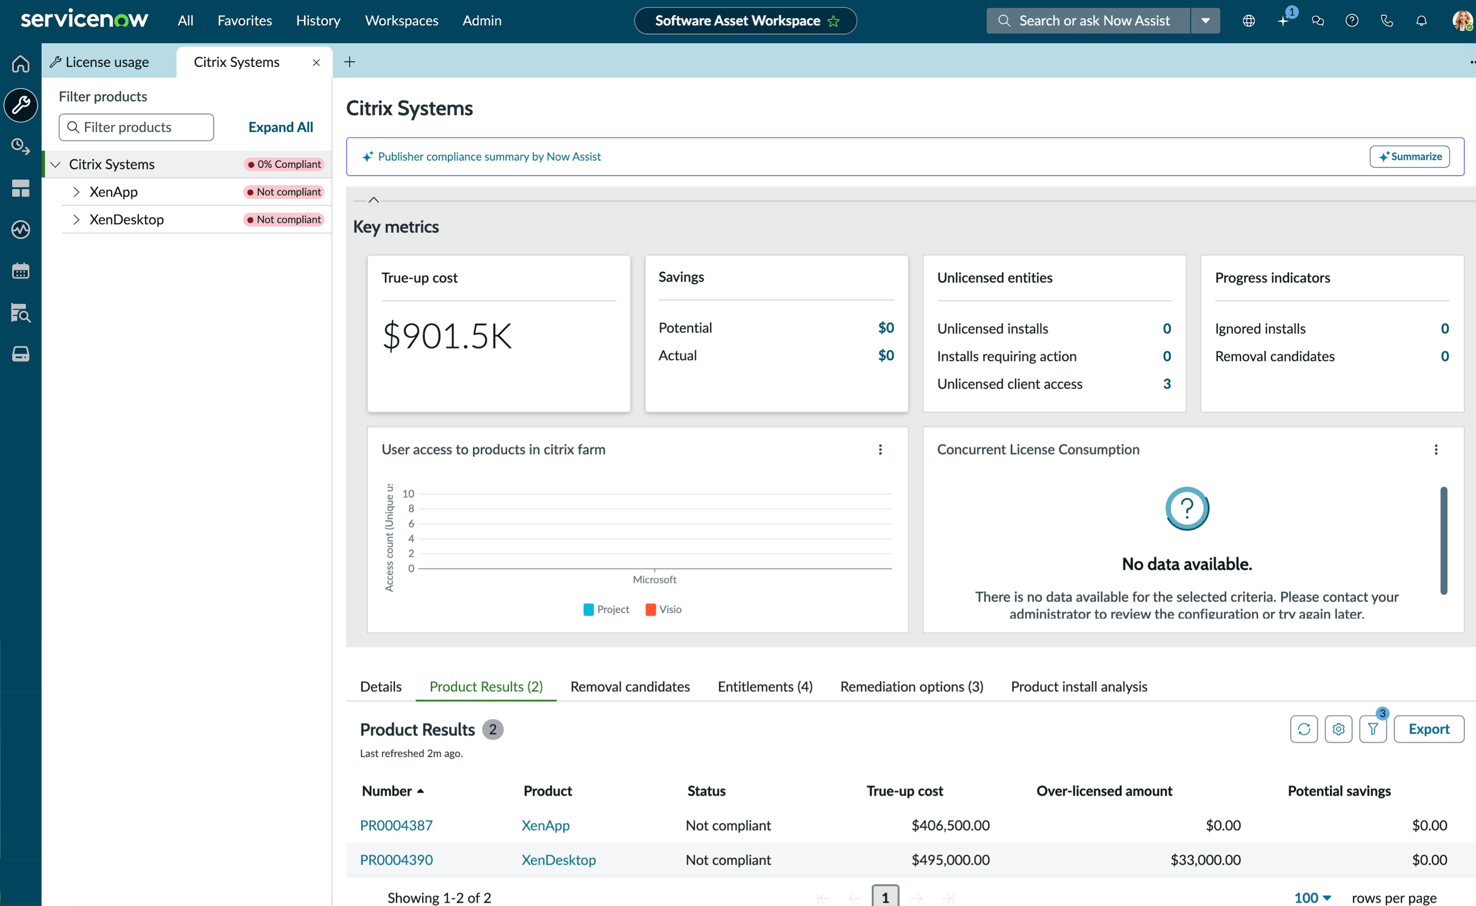Screen dimensions: 1476x906
Task: Open the help question mark icon
Action: pyautogui.click(x=1352, y=21)
